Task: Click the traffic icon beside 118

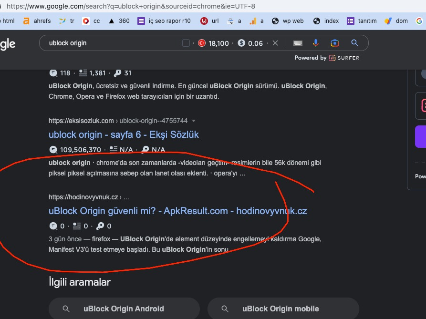Action: 53,73
